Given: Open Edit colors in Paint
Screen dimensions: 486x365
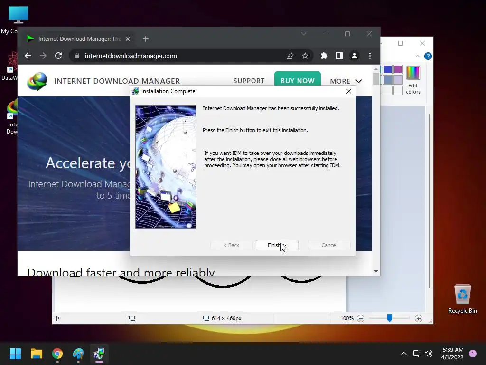Looking at the screenshot, I should [x=413, y=80].
